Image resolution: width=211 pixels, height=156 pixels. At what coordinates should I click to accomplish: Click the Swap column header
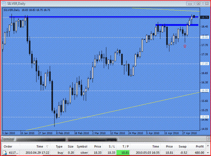[x=183, y=147]
